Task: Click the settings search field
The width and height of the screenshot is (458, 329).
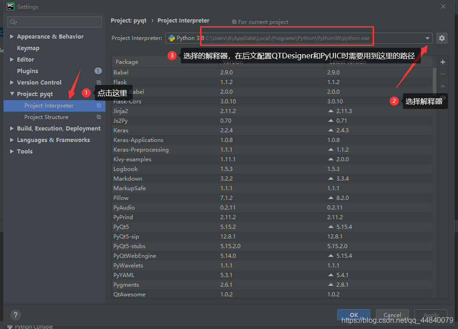Action: [x=55, y=22]
